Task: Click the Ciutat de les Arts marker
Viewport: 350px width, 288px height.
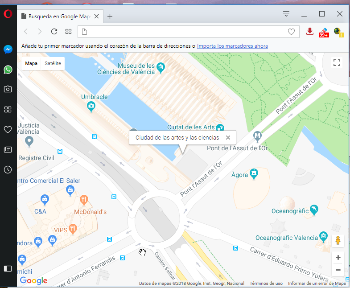Action: point(220,128)
